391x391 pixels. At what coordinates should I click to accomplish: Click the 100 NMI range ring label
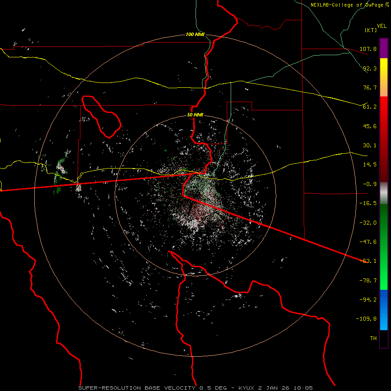click(195, 34)
